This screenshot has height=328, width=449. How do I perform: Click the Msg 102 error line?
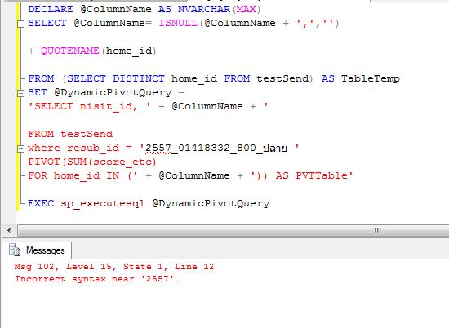[x=114, y=267]
